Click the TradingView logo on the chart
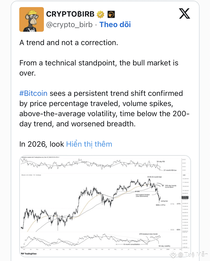Viewport: 210px width, 261px height. (x=28, y=253)
